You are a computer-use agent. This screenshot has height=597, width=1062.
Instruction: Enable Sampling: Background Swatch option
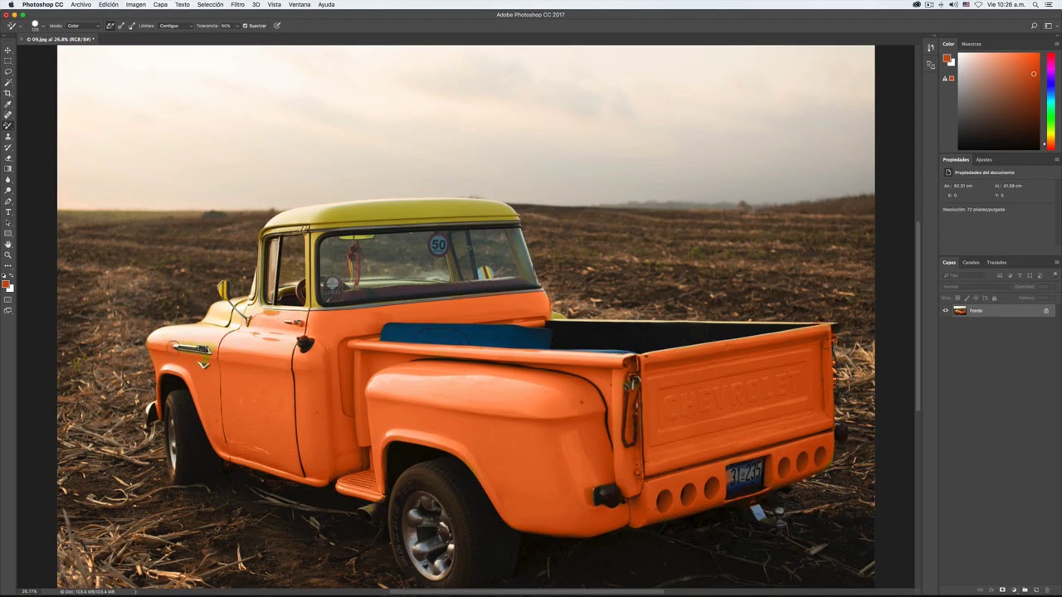(x=132, y=26)
